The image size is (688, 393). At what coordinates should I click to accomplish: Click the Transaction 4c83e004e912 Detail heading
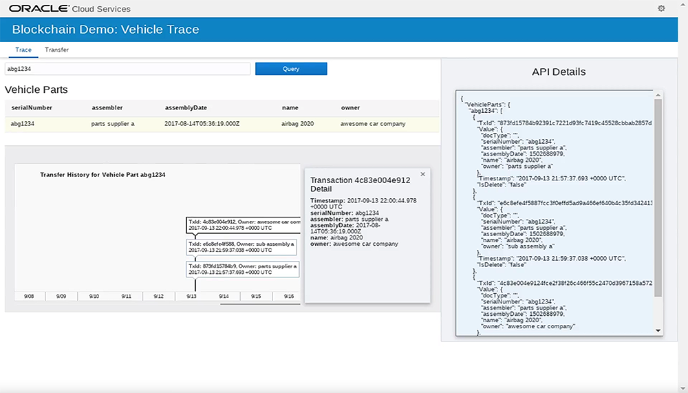(361, 184)
